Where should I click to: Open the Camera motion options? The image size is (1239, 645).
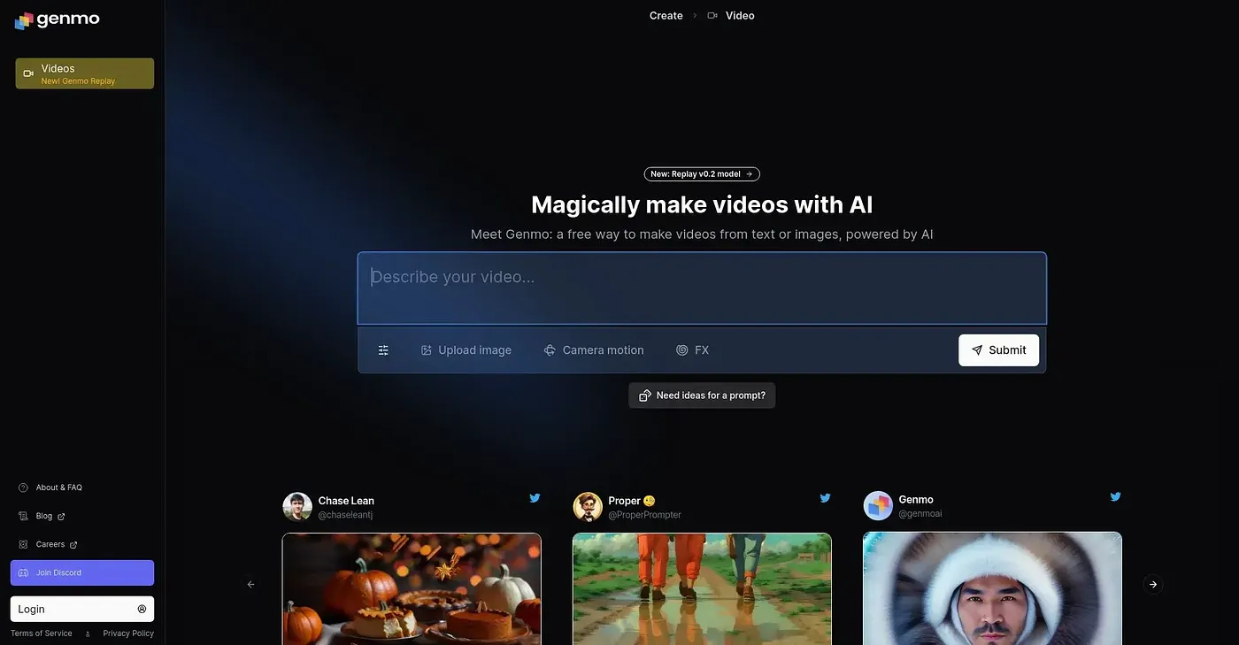[x=594, y=350]
